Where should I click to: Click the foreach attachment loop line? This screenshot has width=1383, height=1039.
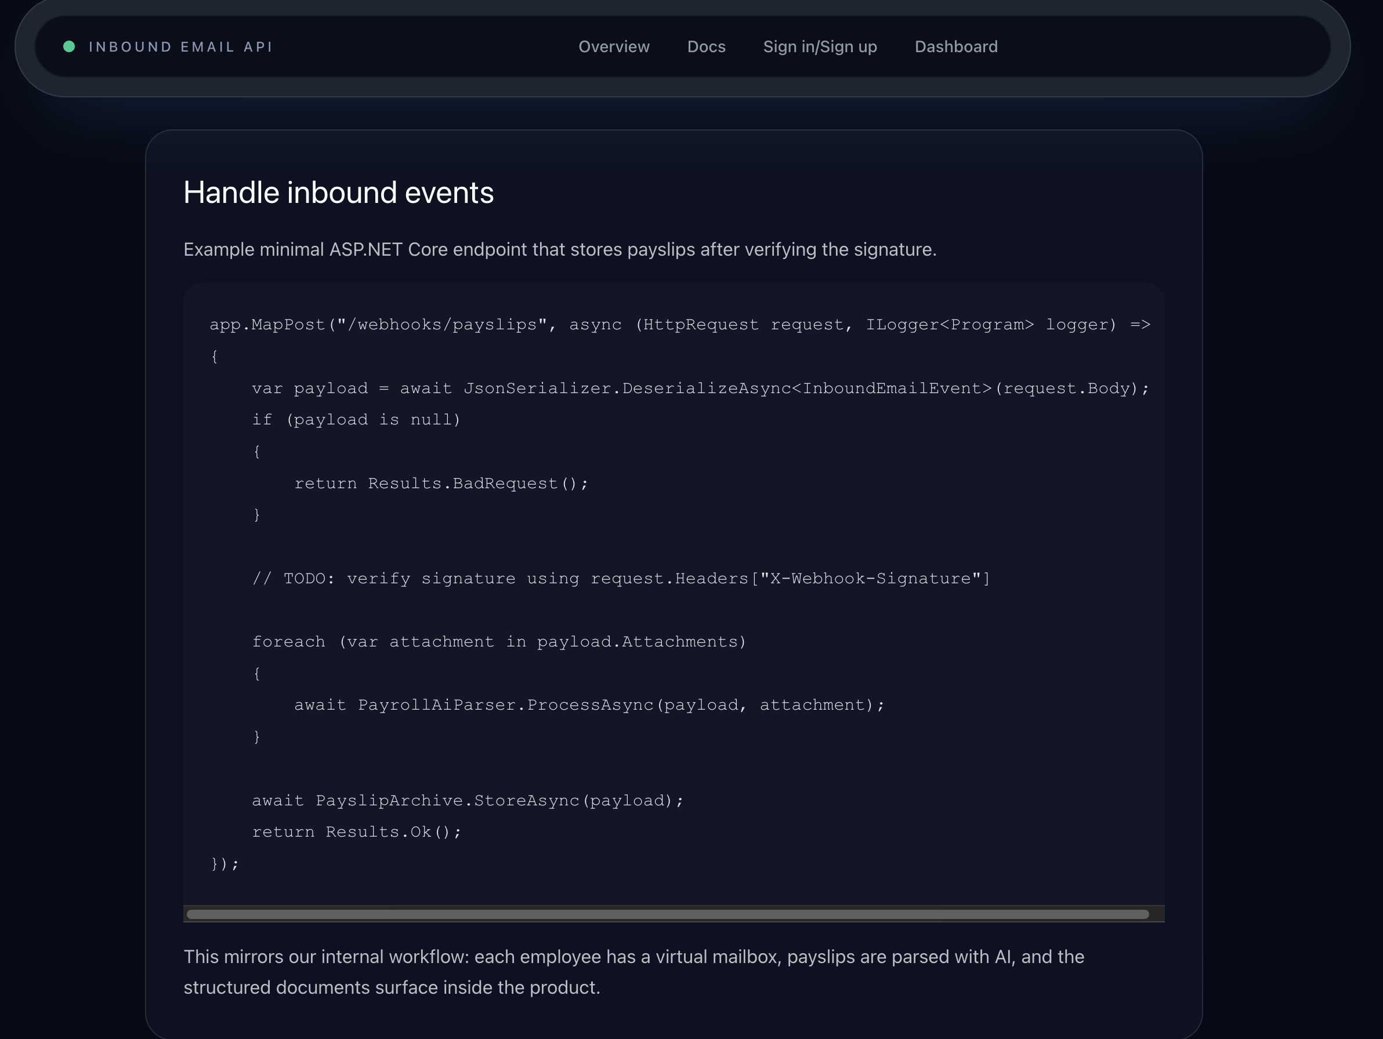point(499,642)
